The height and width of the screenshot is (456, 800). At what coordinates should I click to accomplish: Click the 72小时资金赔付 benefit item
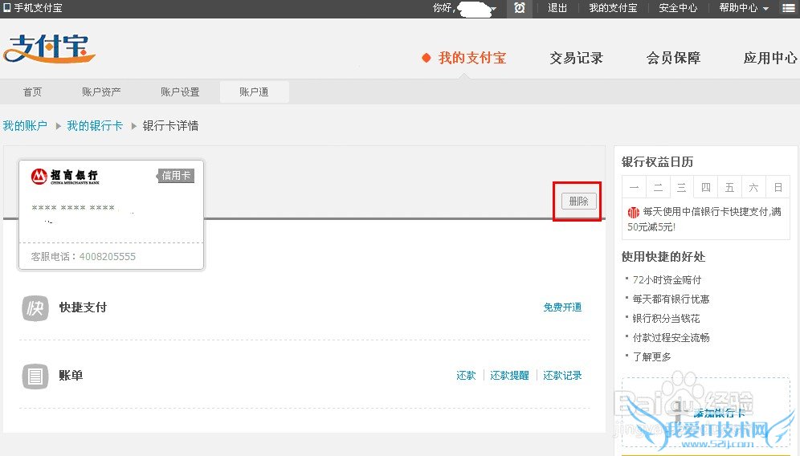pos(667,279)
